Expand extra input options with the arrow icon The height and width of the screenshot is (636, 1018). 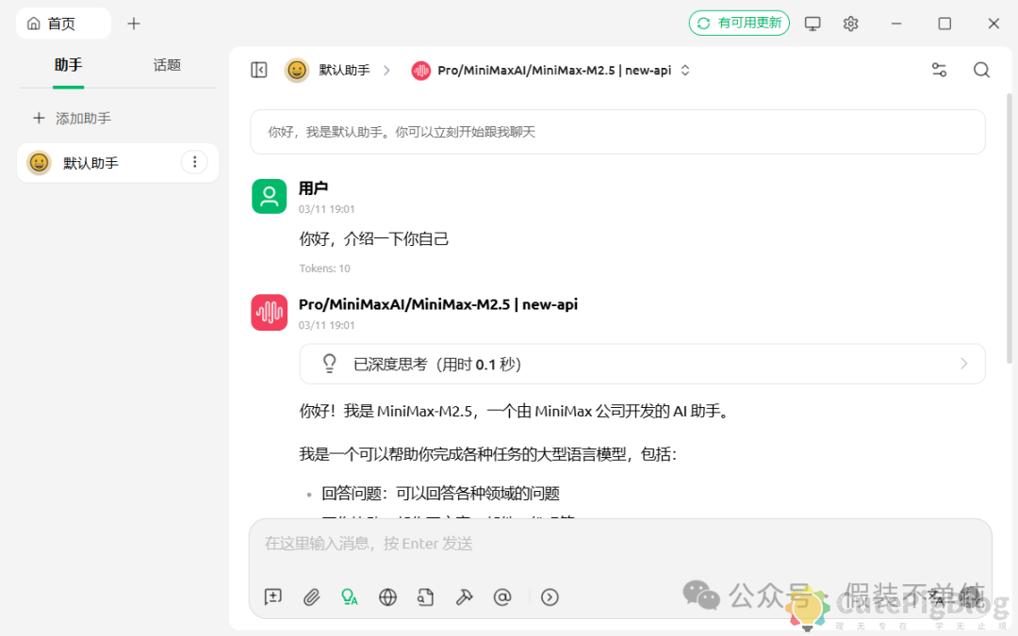[x=550, y=596]
